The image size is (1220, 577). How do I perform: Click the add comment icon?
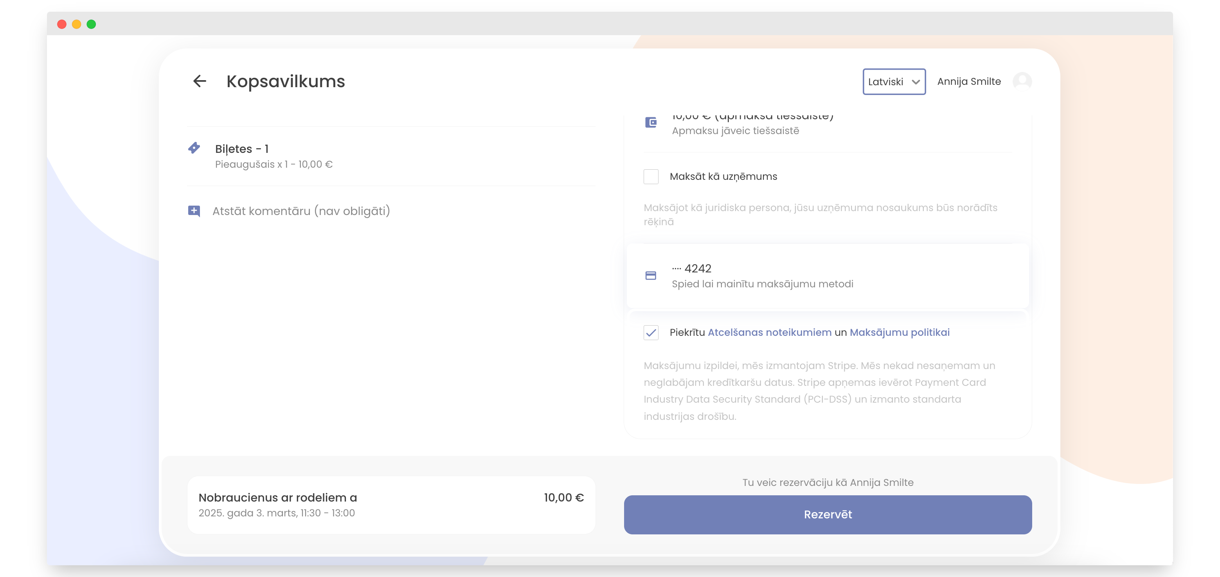194,211
